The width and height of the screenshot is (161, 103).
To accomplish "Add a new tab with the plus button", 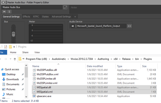I will 75,17.
